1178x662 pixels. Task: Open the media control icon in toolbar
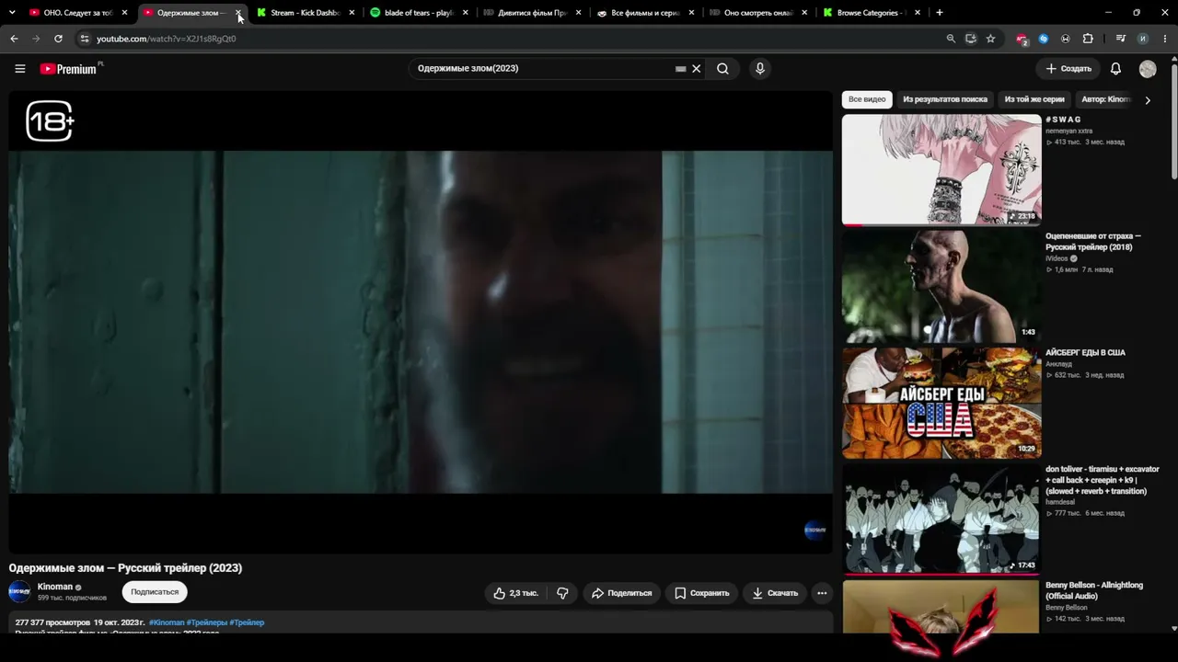1120,39
